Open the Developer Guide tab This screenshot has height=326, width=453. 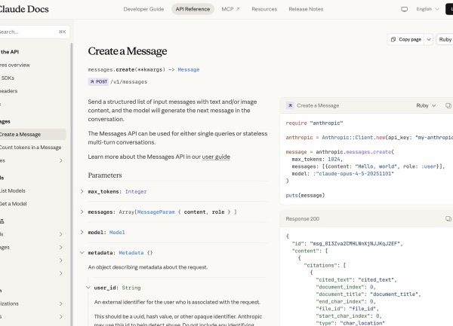pyautogui.click(x=143, y=9)
